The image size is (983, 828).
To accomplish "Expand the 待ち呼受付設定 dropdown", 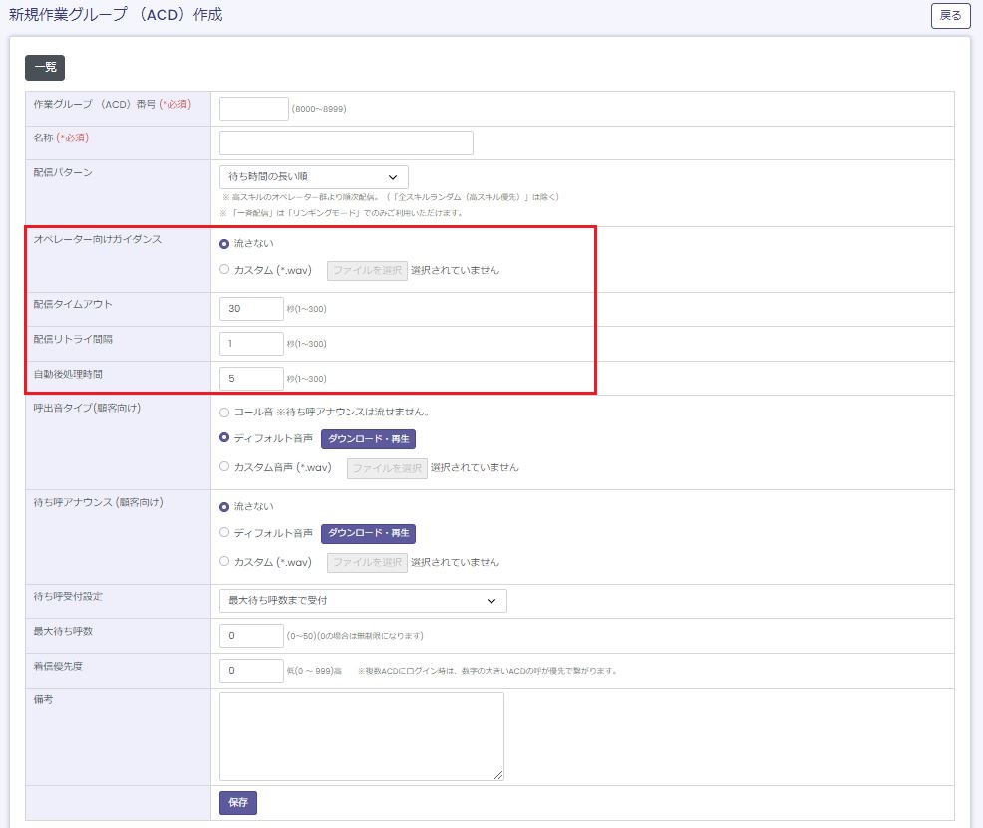I will (363, 601).
